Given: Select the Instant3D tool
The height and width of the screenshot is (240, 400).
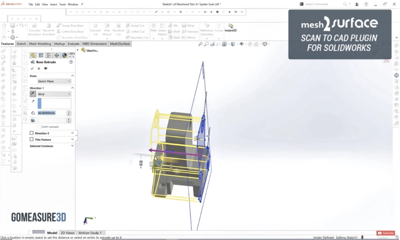Looking at the screenshot, I should click(230, 28).
